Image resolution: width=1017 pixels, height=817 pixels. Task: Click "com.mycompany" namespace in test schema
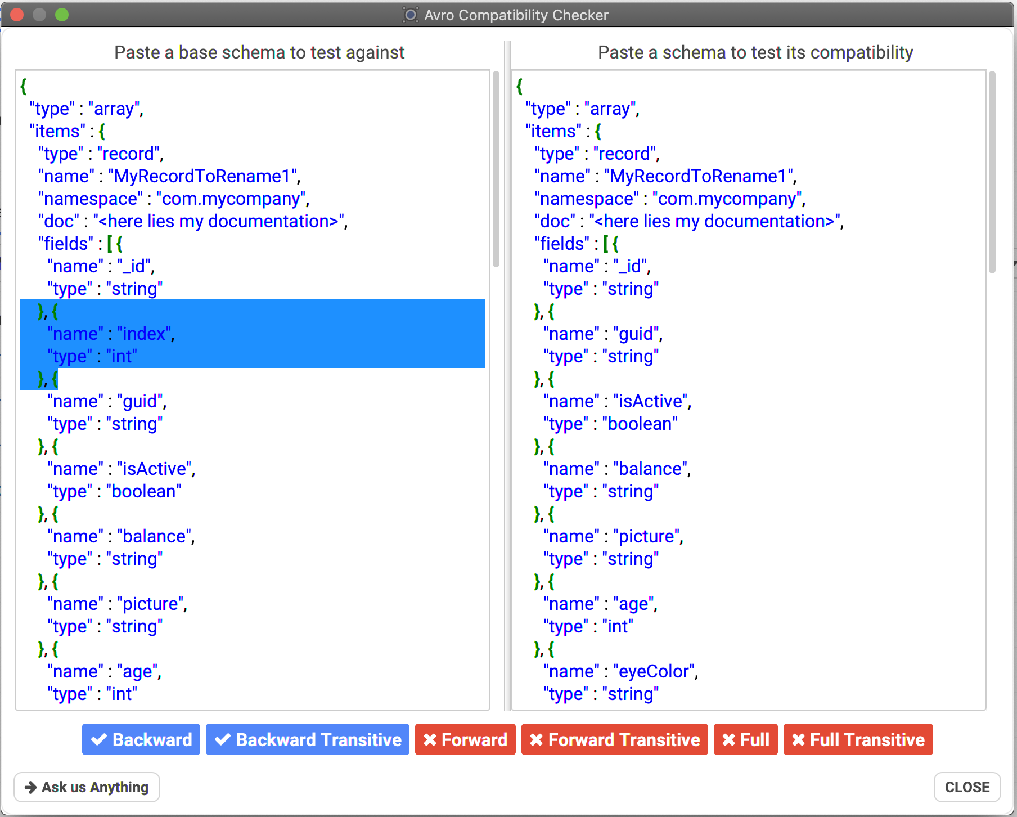pos(727,199)
